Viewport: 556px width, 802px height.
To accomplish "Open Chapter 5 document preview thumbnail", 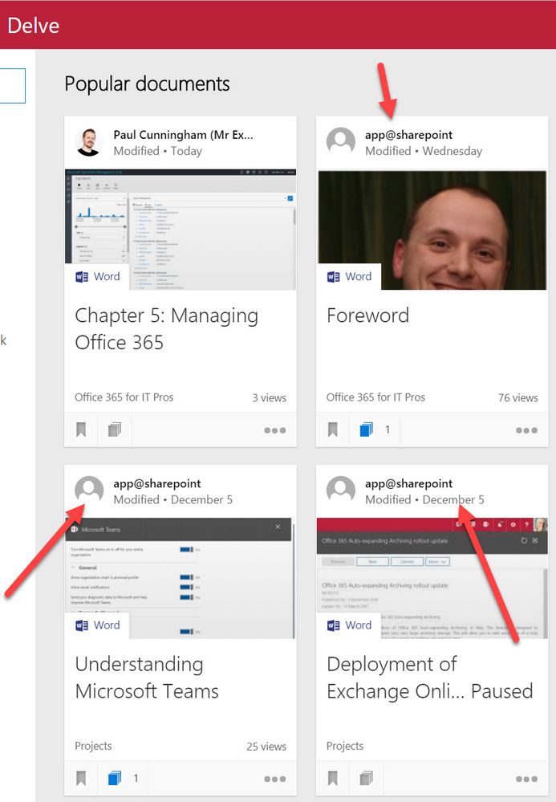I will click(x=181, y=230).
